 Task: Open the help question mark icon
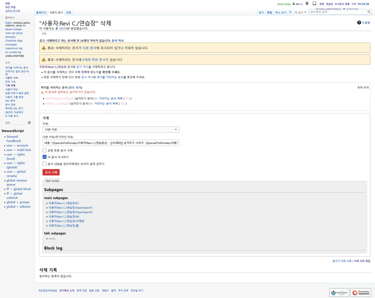(359, 23)
